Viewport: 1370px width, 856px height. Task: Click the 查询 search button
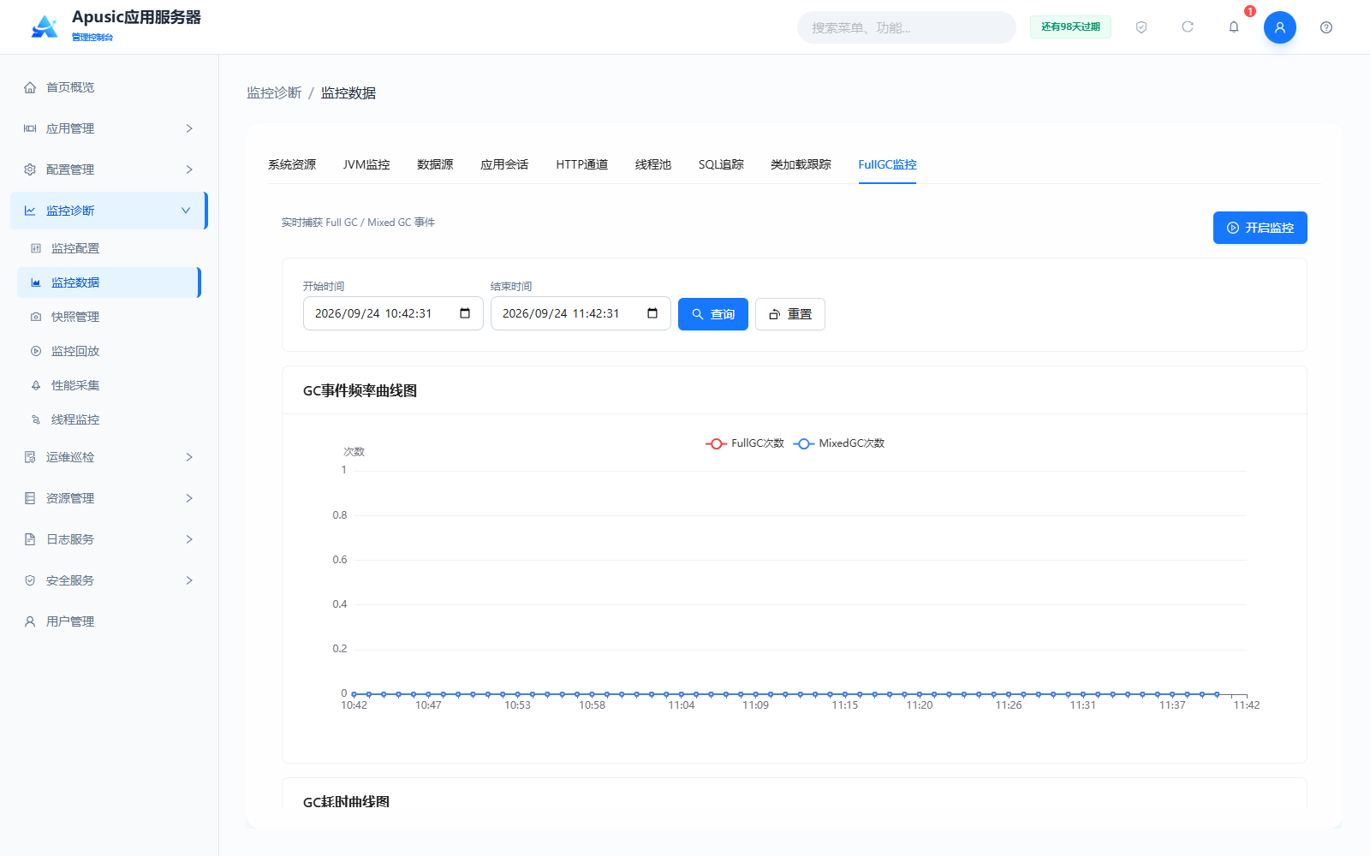713,314
